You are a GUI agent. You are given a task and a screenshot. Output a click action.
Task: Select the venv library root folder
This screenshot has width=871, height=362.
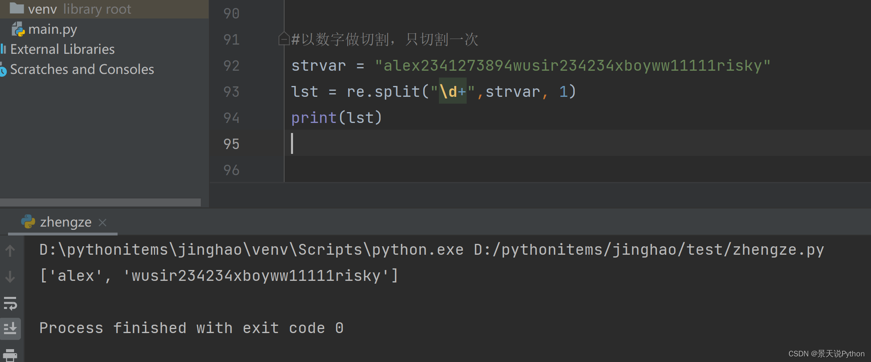coord(104,9)
